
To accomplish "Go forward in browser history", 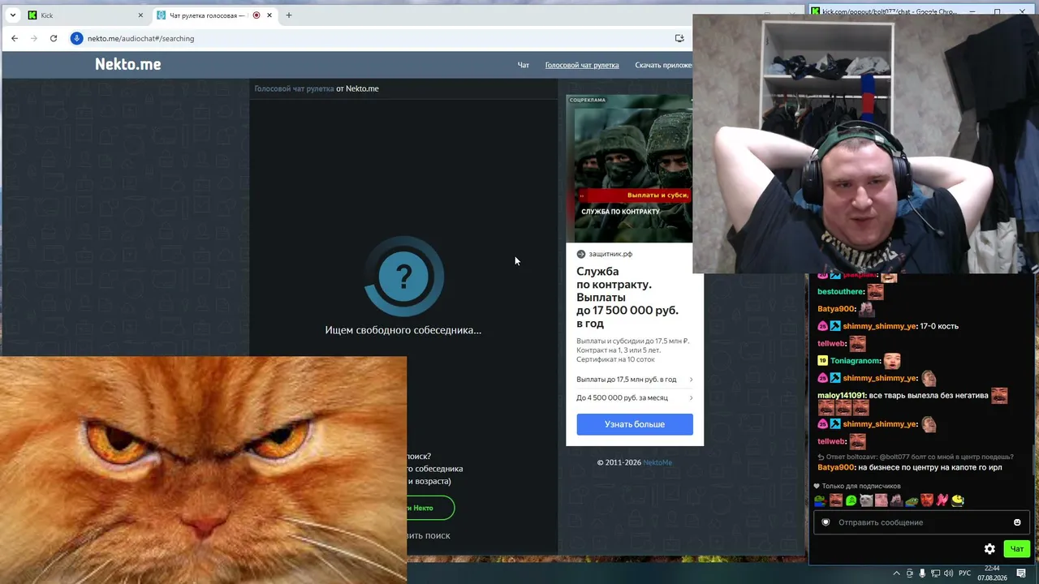I will [34, 38].
